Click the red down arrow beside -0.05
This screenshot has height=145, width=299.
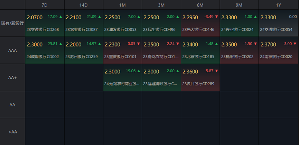coord(139,44)
